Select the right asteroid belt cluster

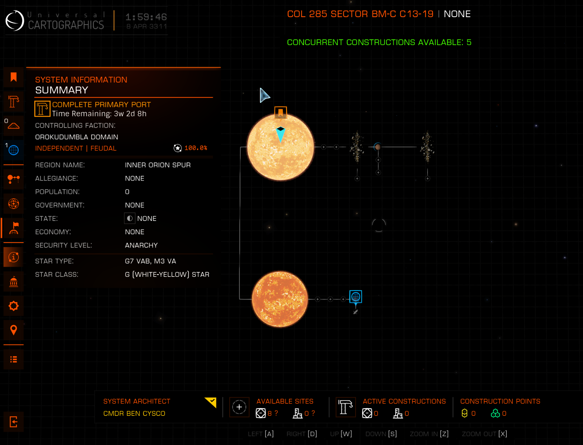(427, 147)
